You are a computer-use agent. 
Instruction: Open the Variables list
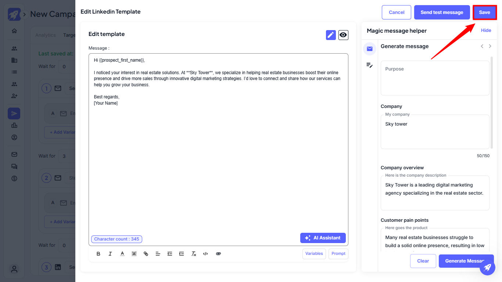314,254
